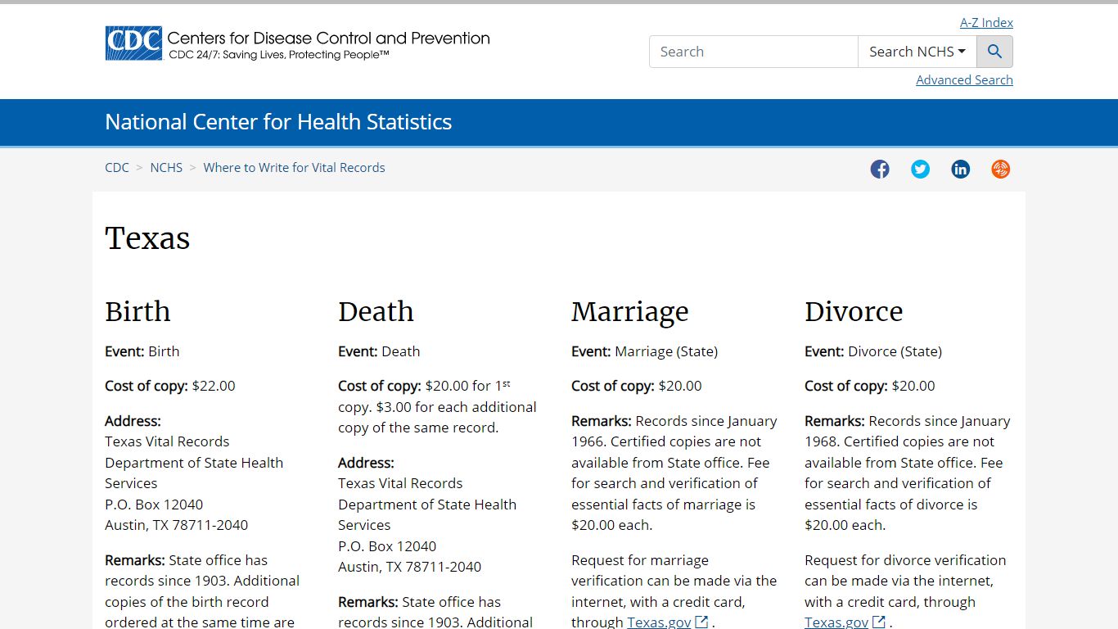Screen dimensions: 1118x629
Task: Open the A-Z Index link
Action: tap(986, 23)
